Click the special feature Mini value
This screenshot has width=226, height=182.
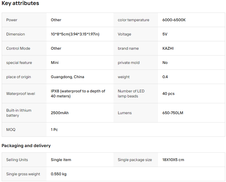[55, 63]
